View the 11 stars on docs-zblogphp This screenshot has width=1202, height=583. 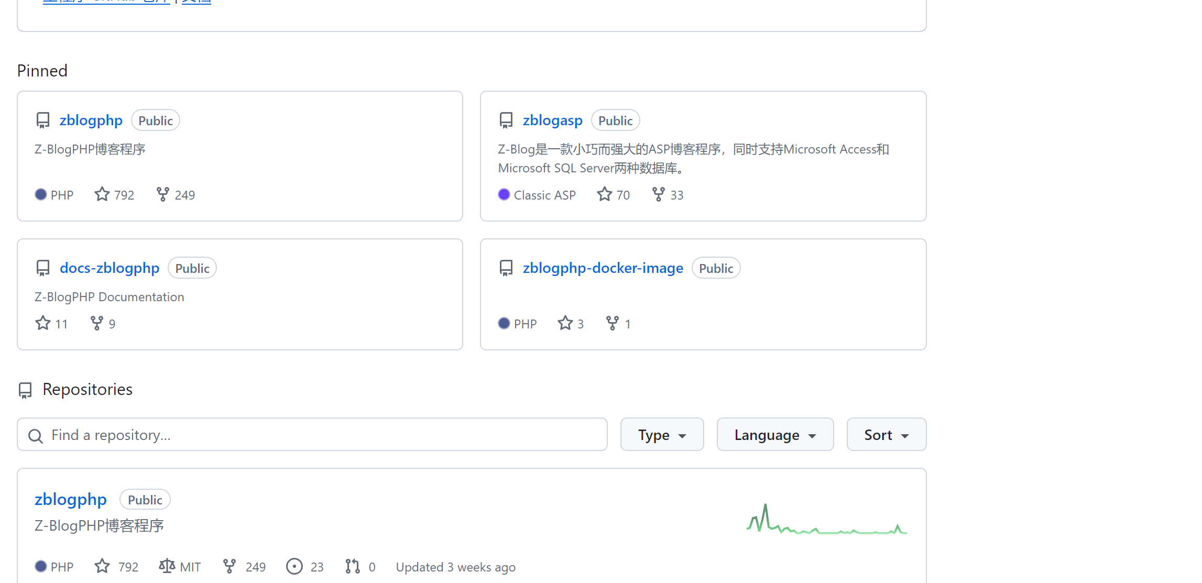pos(51,324)
